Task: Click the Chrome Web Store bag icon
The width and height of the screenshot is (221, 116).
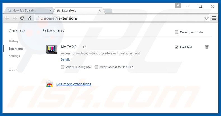Action: 50,84
